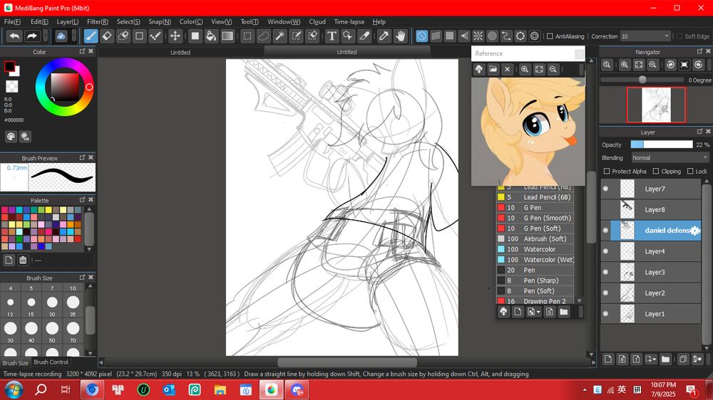Image resolution: width=713 pixels, height=400 pixels.
Task: Click the Undo arrow in the toolbar
Action: 14,36
